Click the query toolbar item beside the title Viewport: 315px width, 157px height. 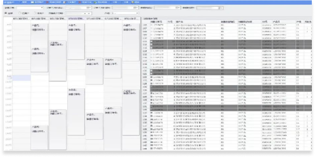click(x=23, y=2)
